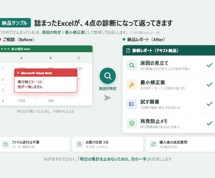Click the refresh icon beside 購入後の追加質問
The width and height of the screenshot is (215, 178).
[153, 144]
